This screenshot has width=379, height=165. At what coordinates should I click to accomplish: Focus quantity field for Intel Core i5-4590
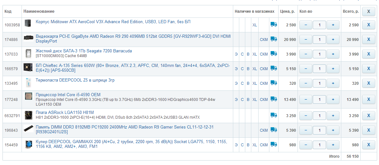click(319, 99)
